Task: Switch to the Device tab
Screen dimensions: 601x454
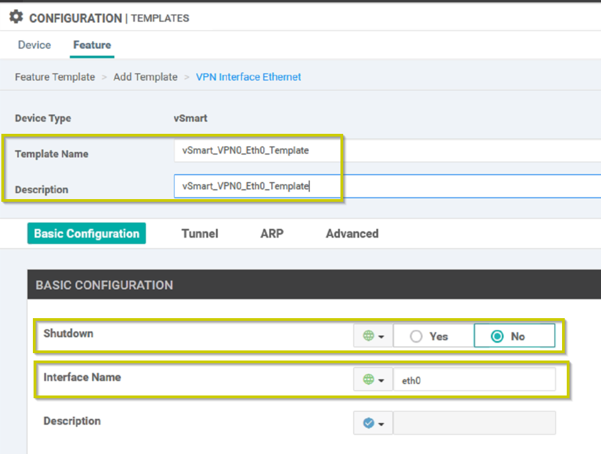Action: click(x=34, y=45)
